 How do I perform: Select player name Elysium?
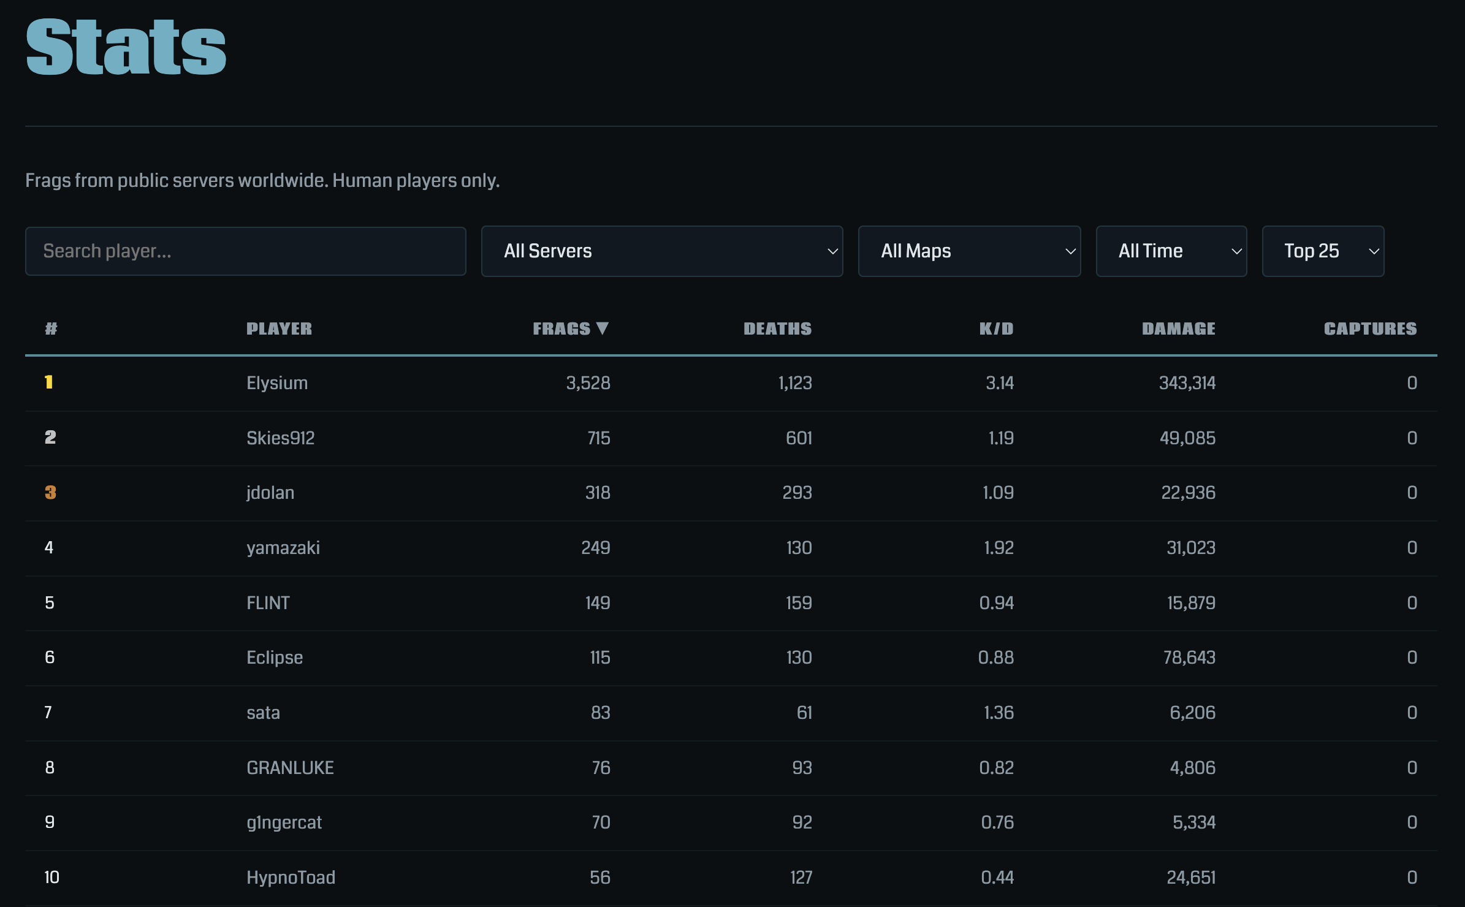(x=277, y=383)
